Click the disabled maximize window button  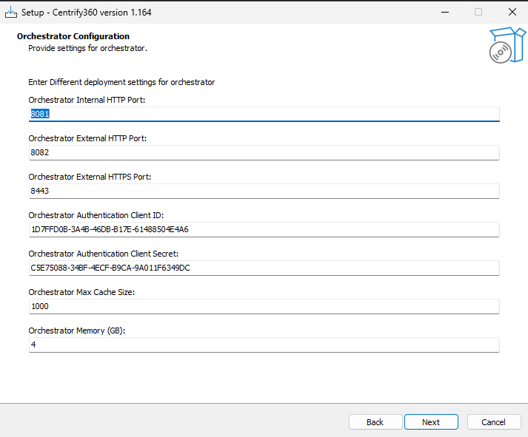(478, 13)
